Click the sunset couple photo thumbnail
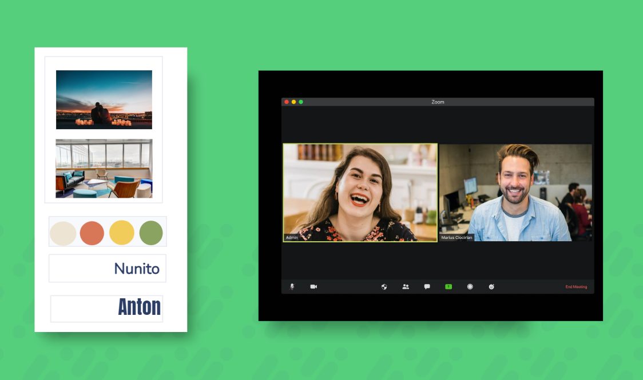643x380 pixels. [104, 99]
